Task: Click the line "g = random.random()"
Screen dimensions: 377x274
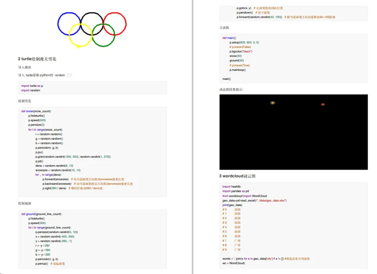Action: coord(49,139)
